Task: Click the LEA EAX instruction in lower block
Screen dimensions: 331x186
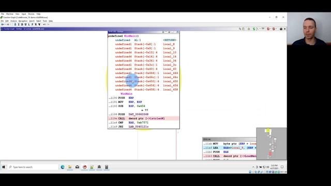Action: click(230, 148)
